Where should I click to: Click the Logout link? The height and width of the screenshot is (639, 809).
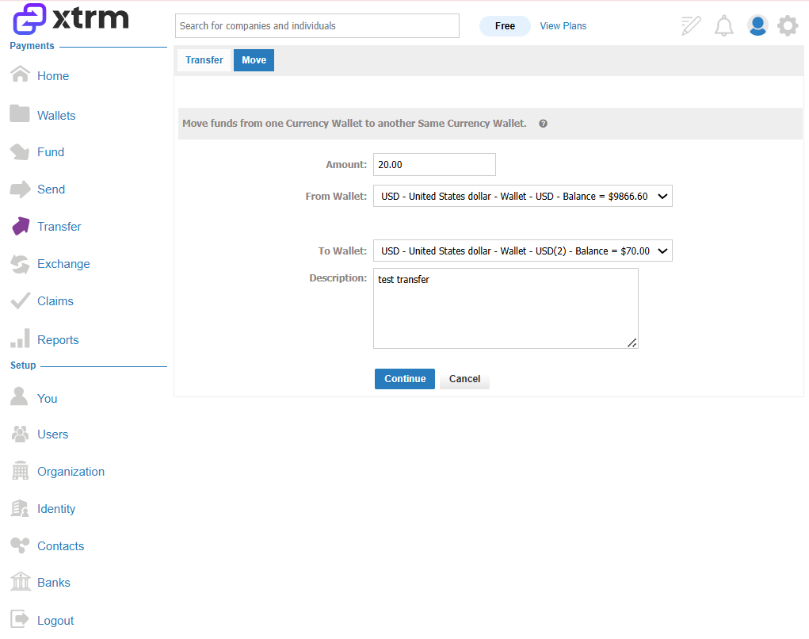click(x=55, y=621)
